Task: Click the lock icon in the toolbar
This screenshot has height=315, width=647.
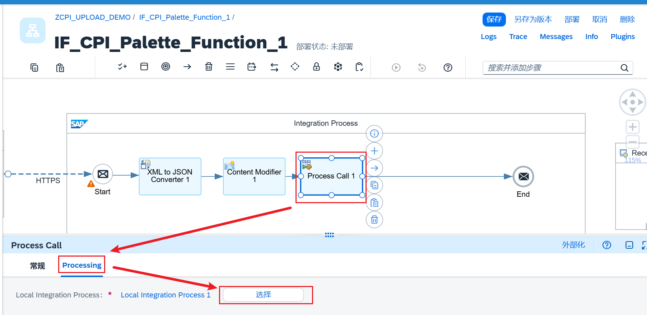Action: pyautogui.click(x=316, y=67)
